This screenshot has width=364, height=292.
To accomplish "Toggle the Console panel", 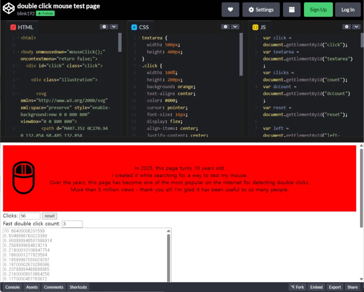I will [12, 287].
